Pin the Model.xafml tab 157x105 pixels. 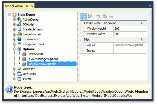point(27,6)
